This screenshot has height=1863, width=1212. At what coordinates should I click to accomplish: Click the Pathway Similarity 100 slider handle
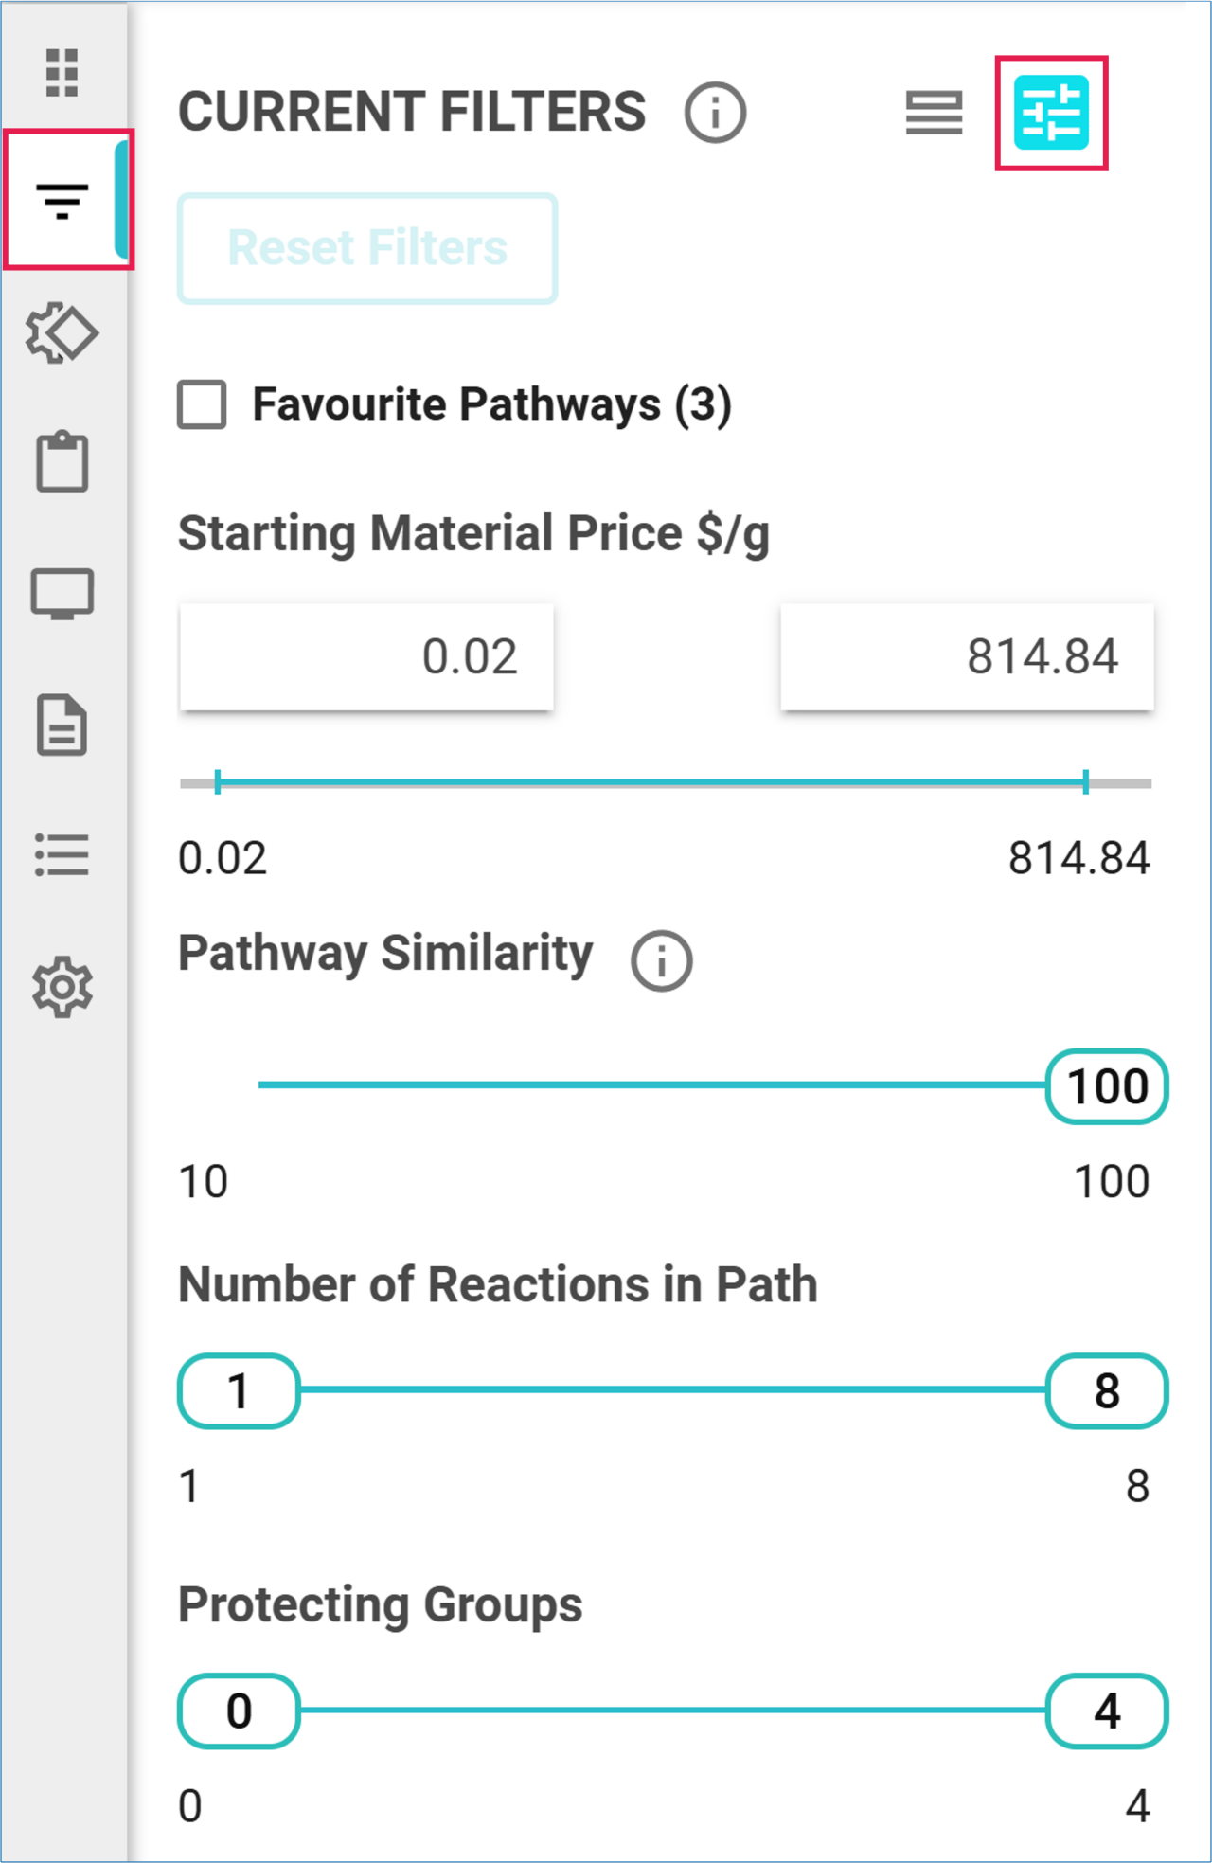click(1107, 1086)
